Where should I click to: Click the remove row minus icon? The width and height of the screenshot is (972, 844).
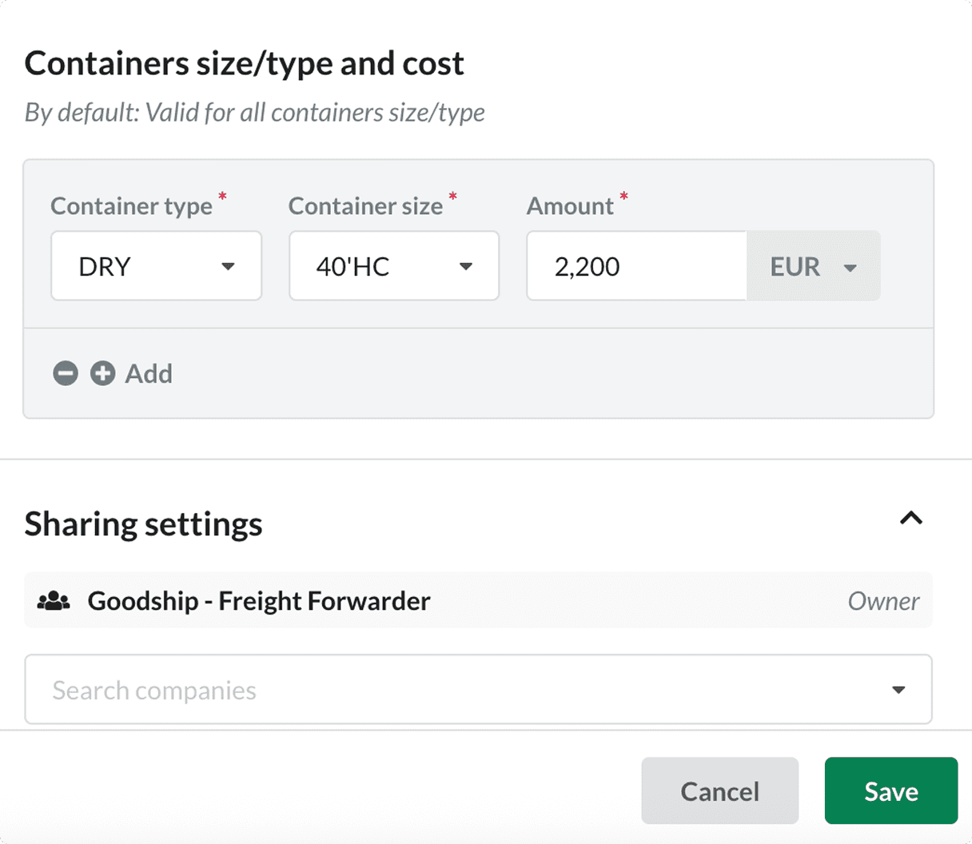tap(66, 373)
